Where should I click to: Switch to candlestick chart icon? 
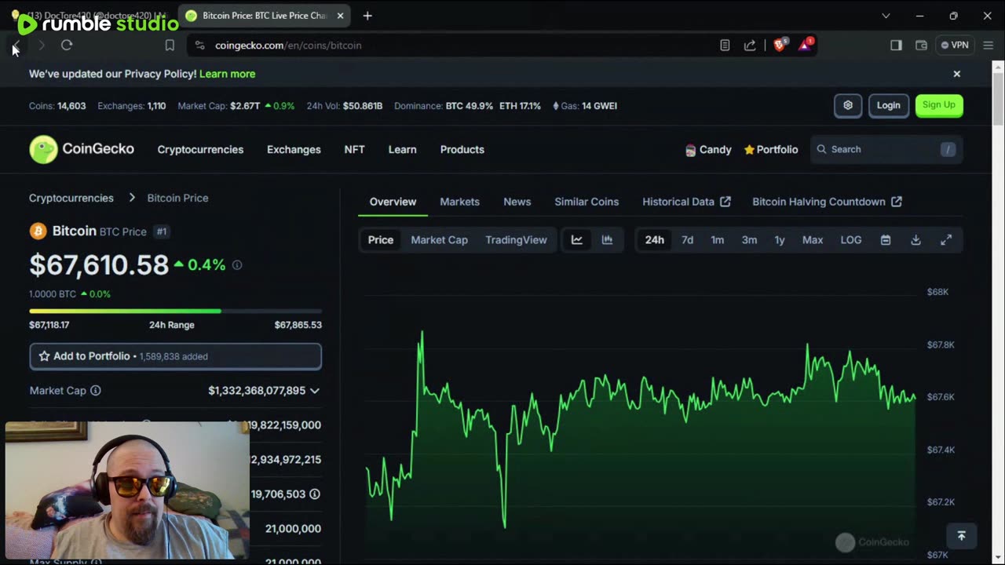[607, 240]
